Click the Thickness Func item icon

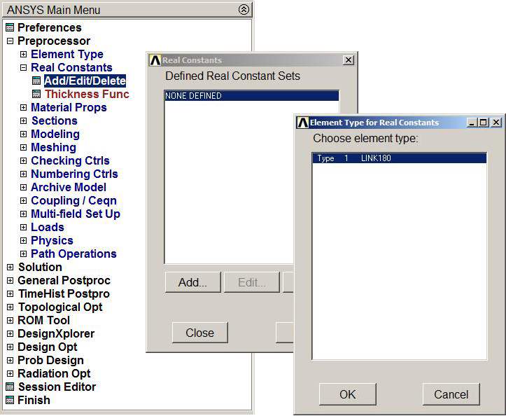point(37,95)
